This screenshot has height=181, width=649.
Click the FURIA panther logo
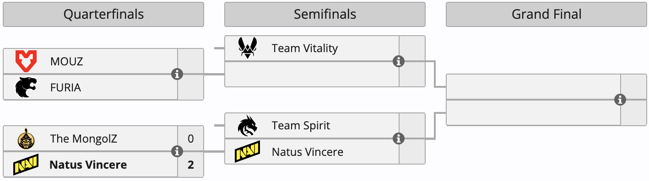click(26, 87)
